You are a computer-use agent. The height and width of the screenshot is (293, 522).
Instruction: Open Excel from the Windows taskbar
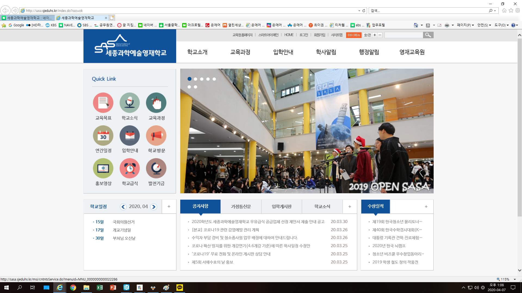[x=100, y=288]
